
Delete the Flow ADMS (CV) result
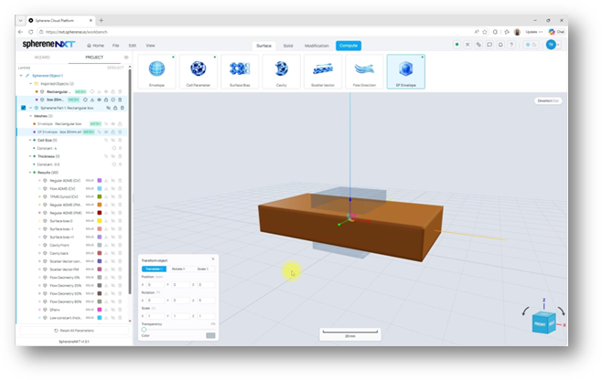pos(120,189)
